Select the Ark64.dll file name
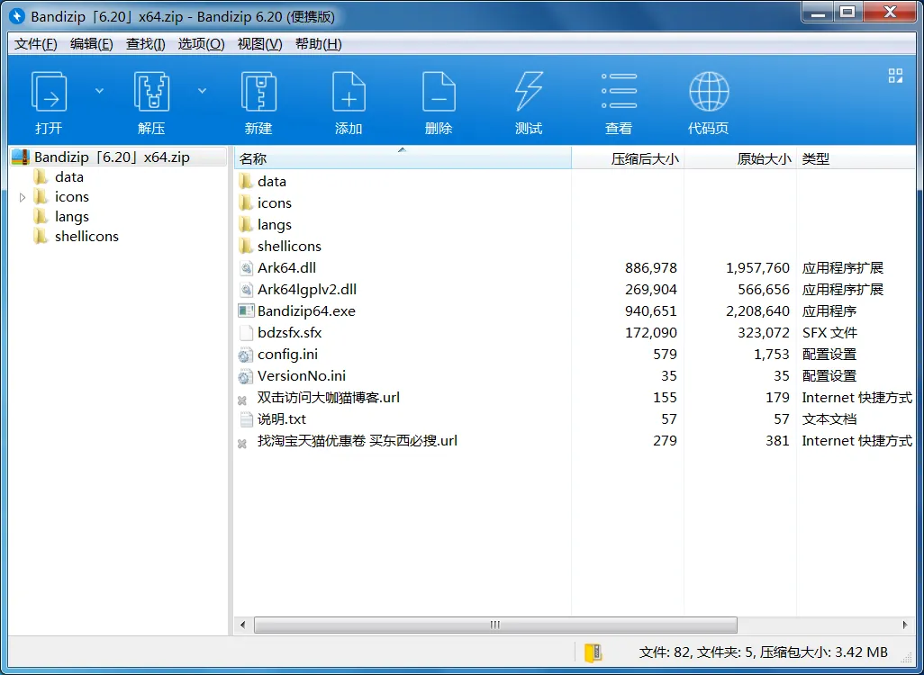 [287, 268]
